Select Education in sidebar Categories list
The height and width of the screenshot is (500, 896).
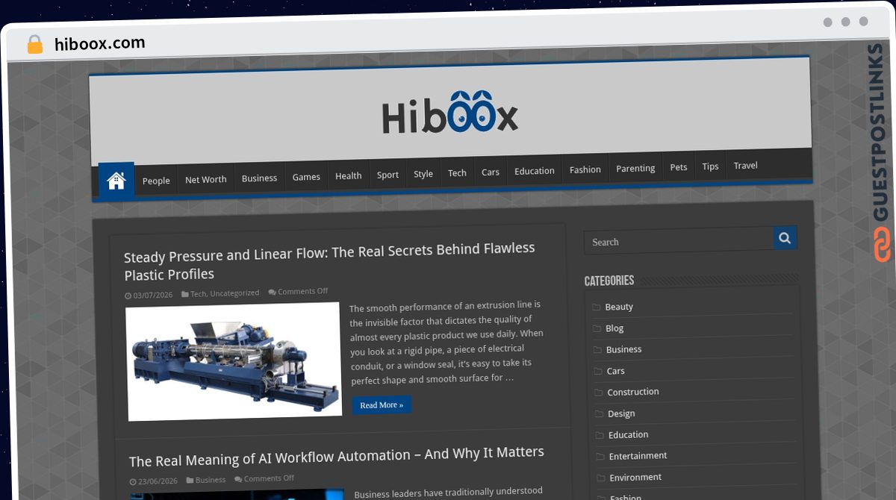coord(629,434)
